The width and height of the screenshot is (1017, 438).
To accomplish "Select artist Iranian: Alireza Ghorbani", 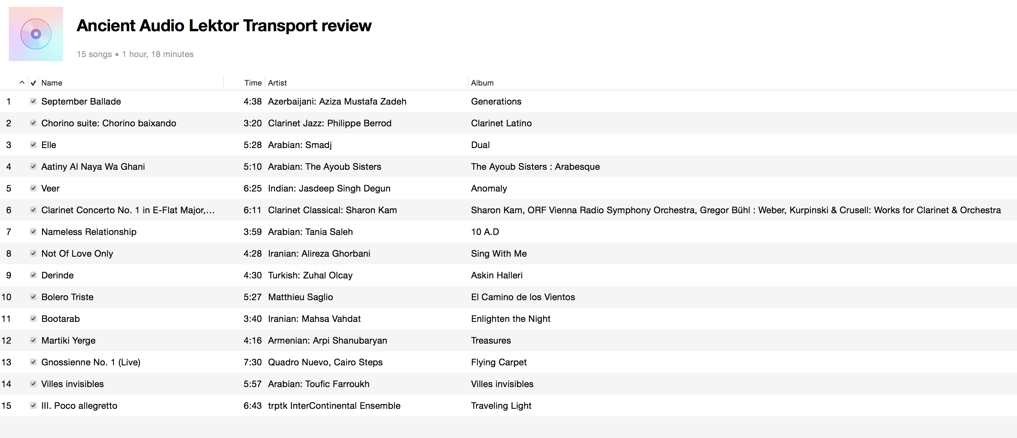I will coord(319,254).
